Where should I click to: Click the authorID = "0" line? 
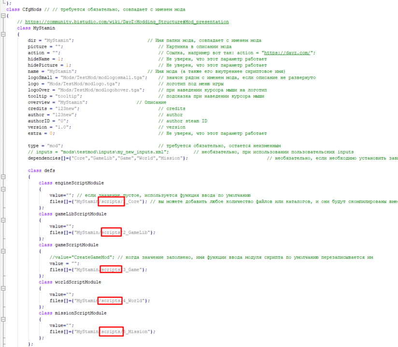(x=48, y=121)
